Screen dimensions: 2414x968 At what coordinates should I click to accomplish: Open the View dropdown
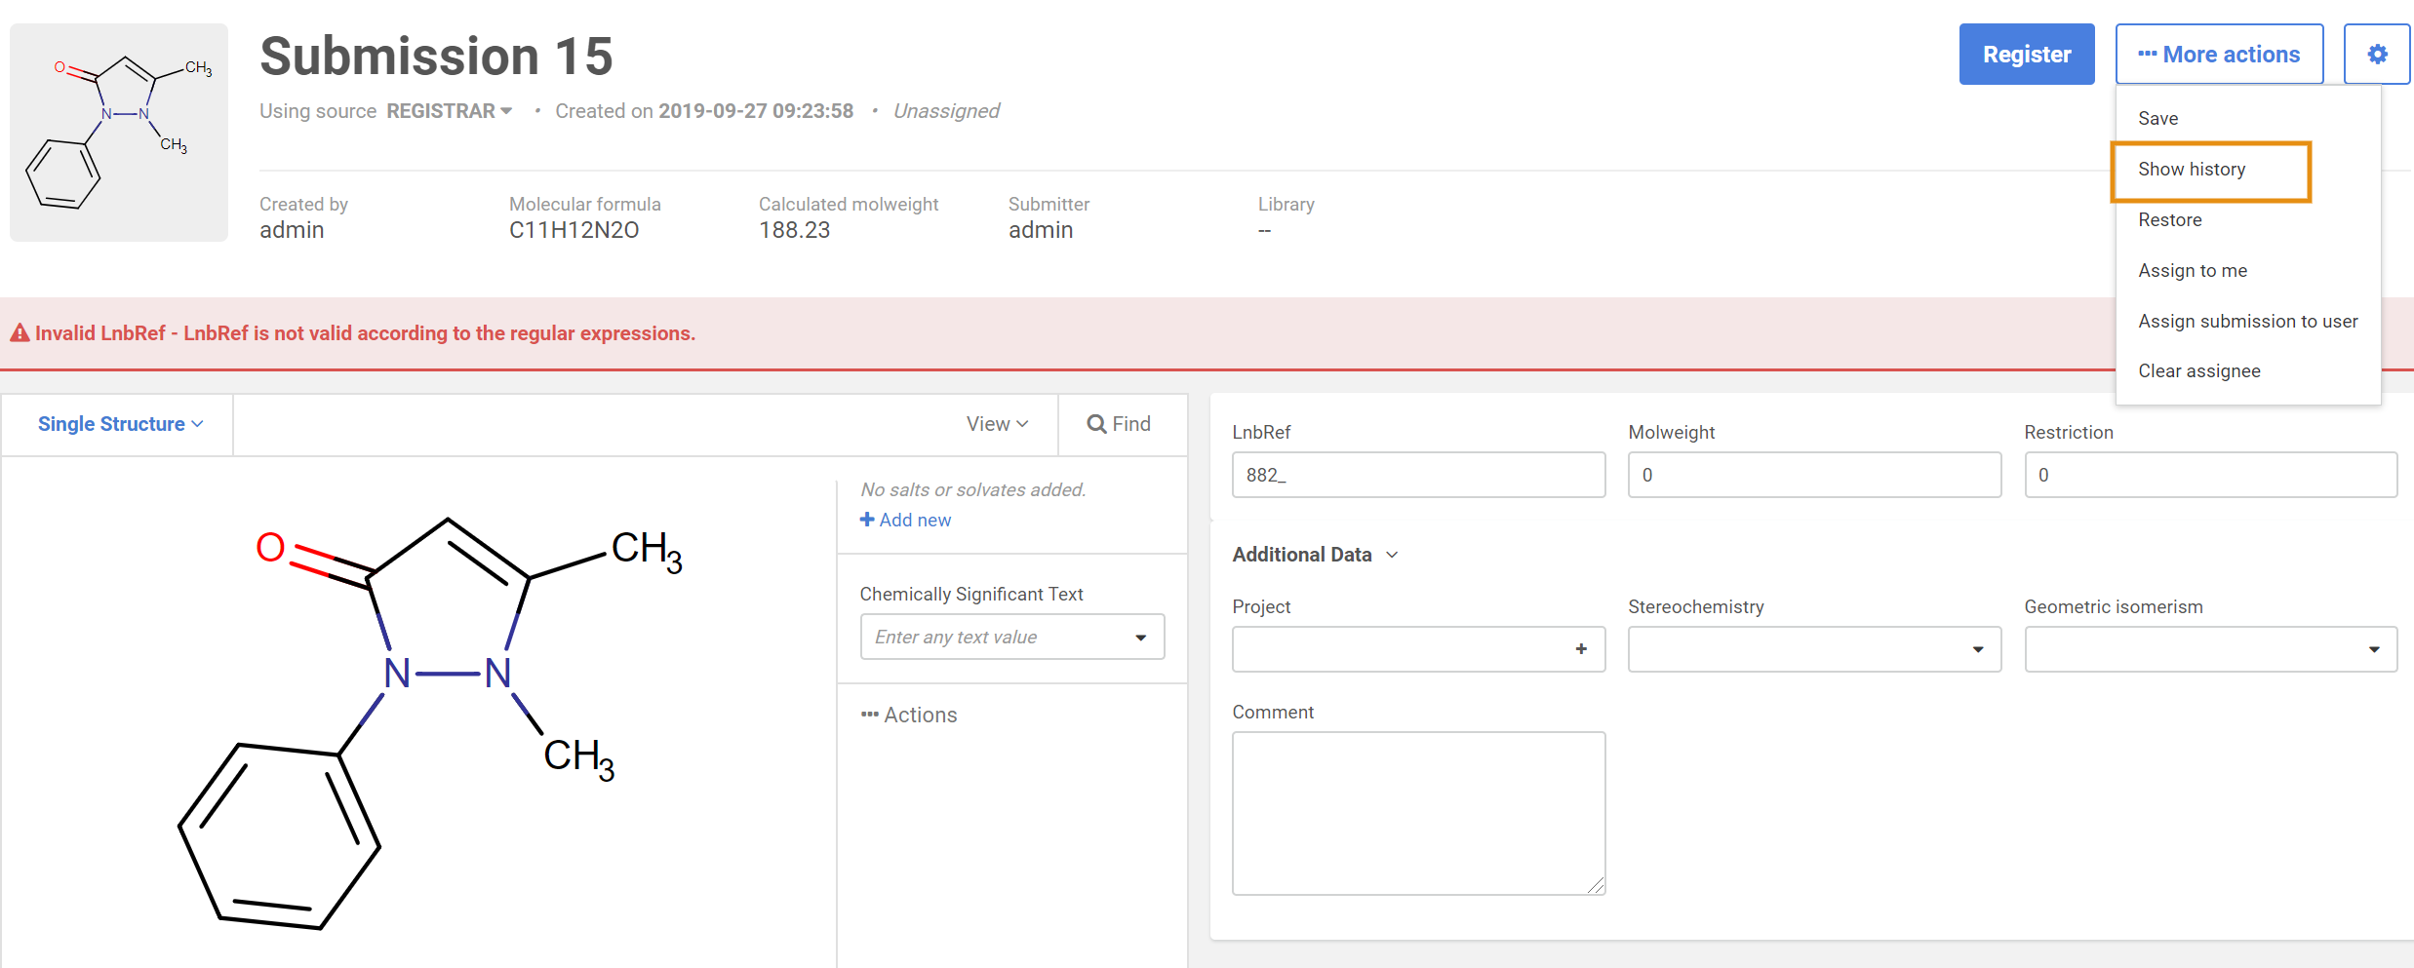997,424
